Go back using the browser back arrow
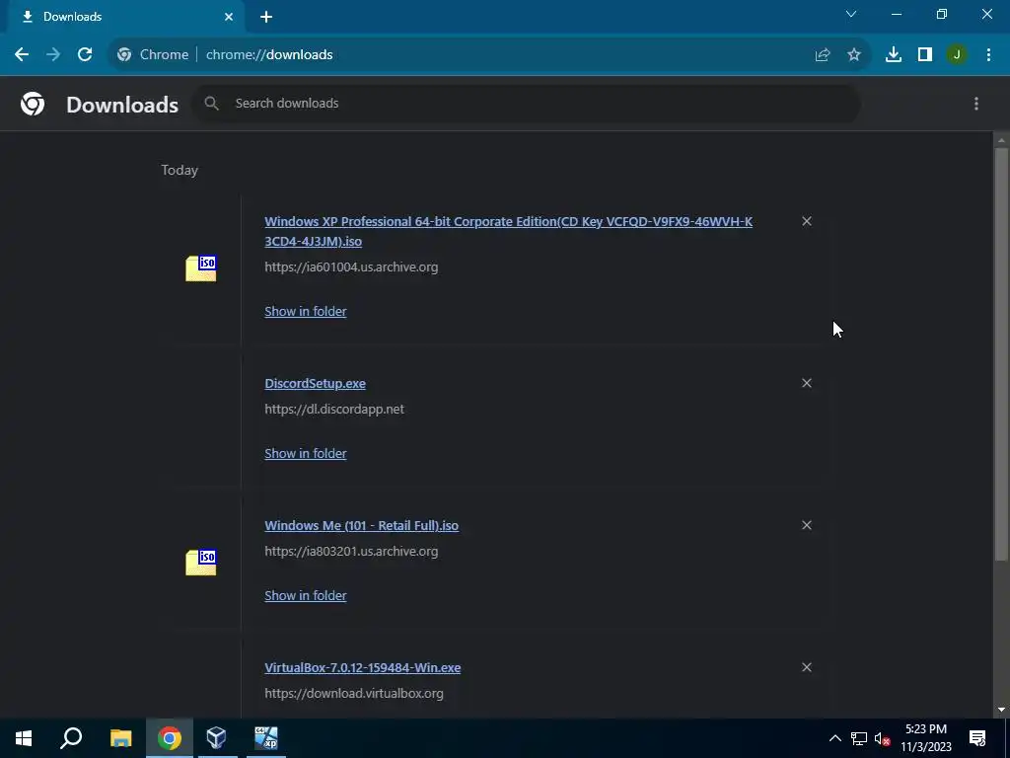The height and width of the screenshot is (758, 1010). 22,55
